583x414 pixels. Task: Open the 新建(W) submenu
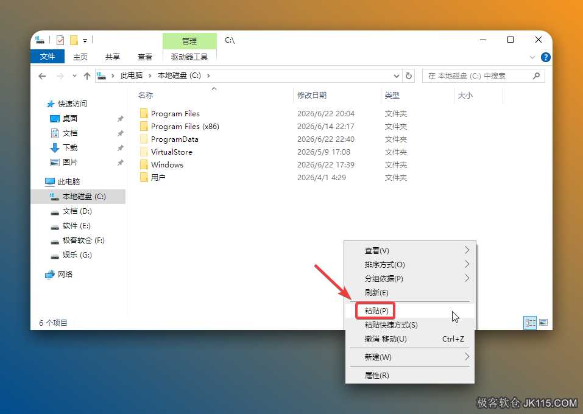(x=410, y=357)
